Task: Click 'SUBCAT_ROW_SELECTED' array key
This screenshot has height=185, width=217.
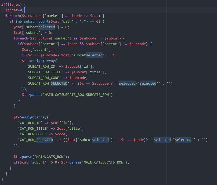Action: 48,84
